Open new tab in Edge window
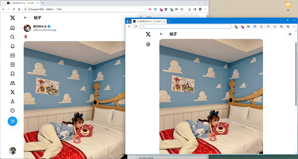Image resolution: width=298 pixels, height=159 pixels. [x=169, y=21]
